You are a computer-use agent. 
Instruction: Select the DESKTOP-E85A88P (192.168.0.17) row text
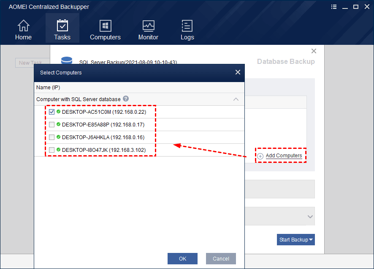103,124
